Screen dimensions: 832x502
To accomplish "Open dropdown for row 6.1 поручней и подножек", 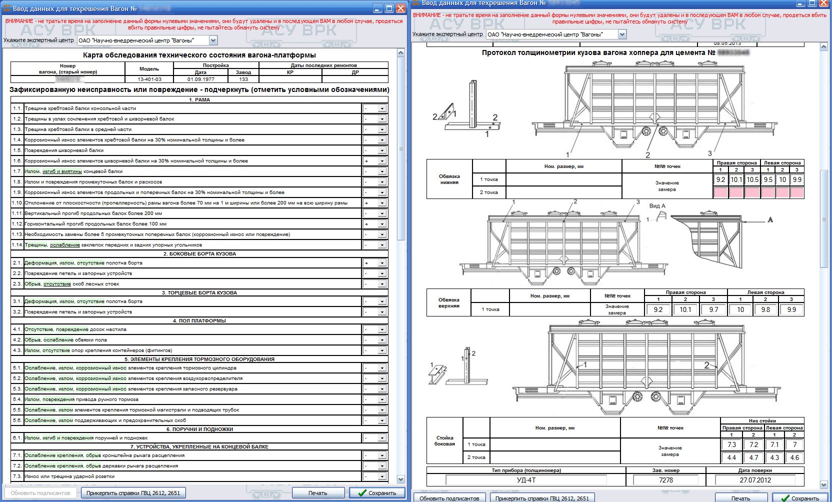I will [x=382, y=438].
